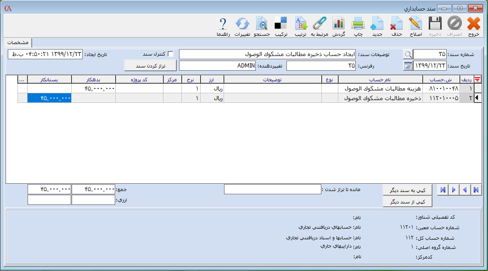Open calendar picker beside تاریخ سند
The width and height of the screenshot is (488, 271).
[408, 66]
